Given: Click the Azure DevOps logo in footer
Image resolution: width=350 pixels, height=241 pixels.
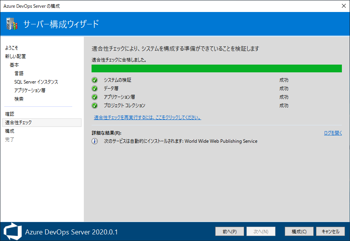Looking at the screenshot, I should pos(12,231).
